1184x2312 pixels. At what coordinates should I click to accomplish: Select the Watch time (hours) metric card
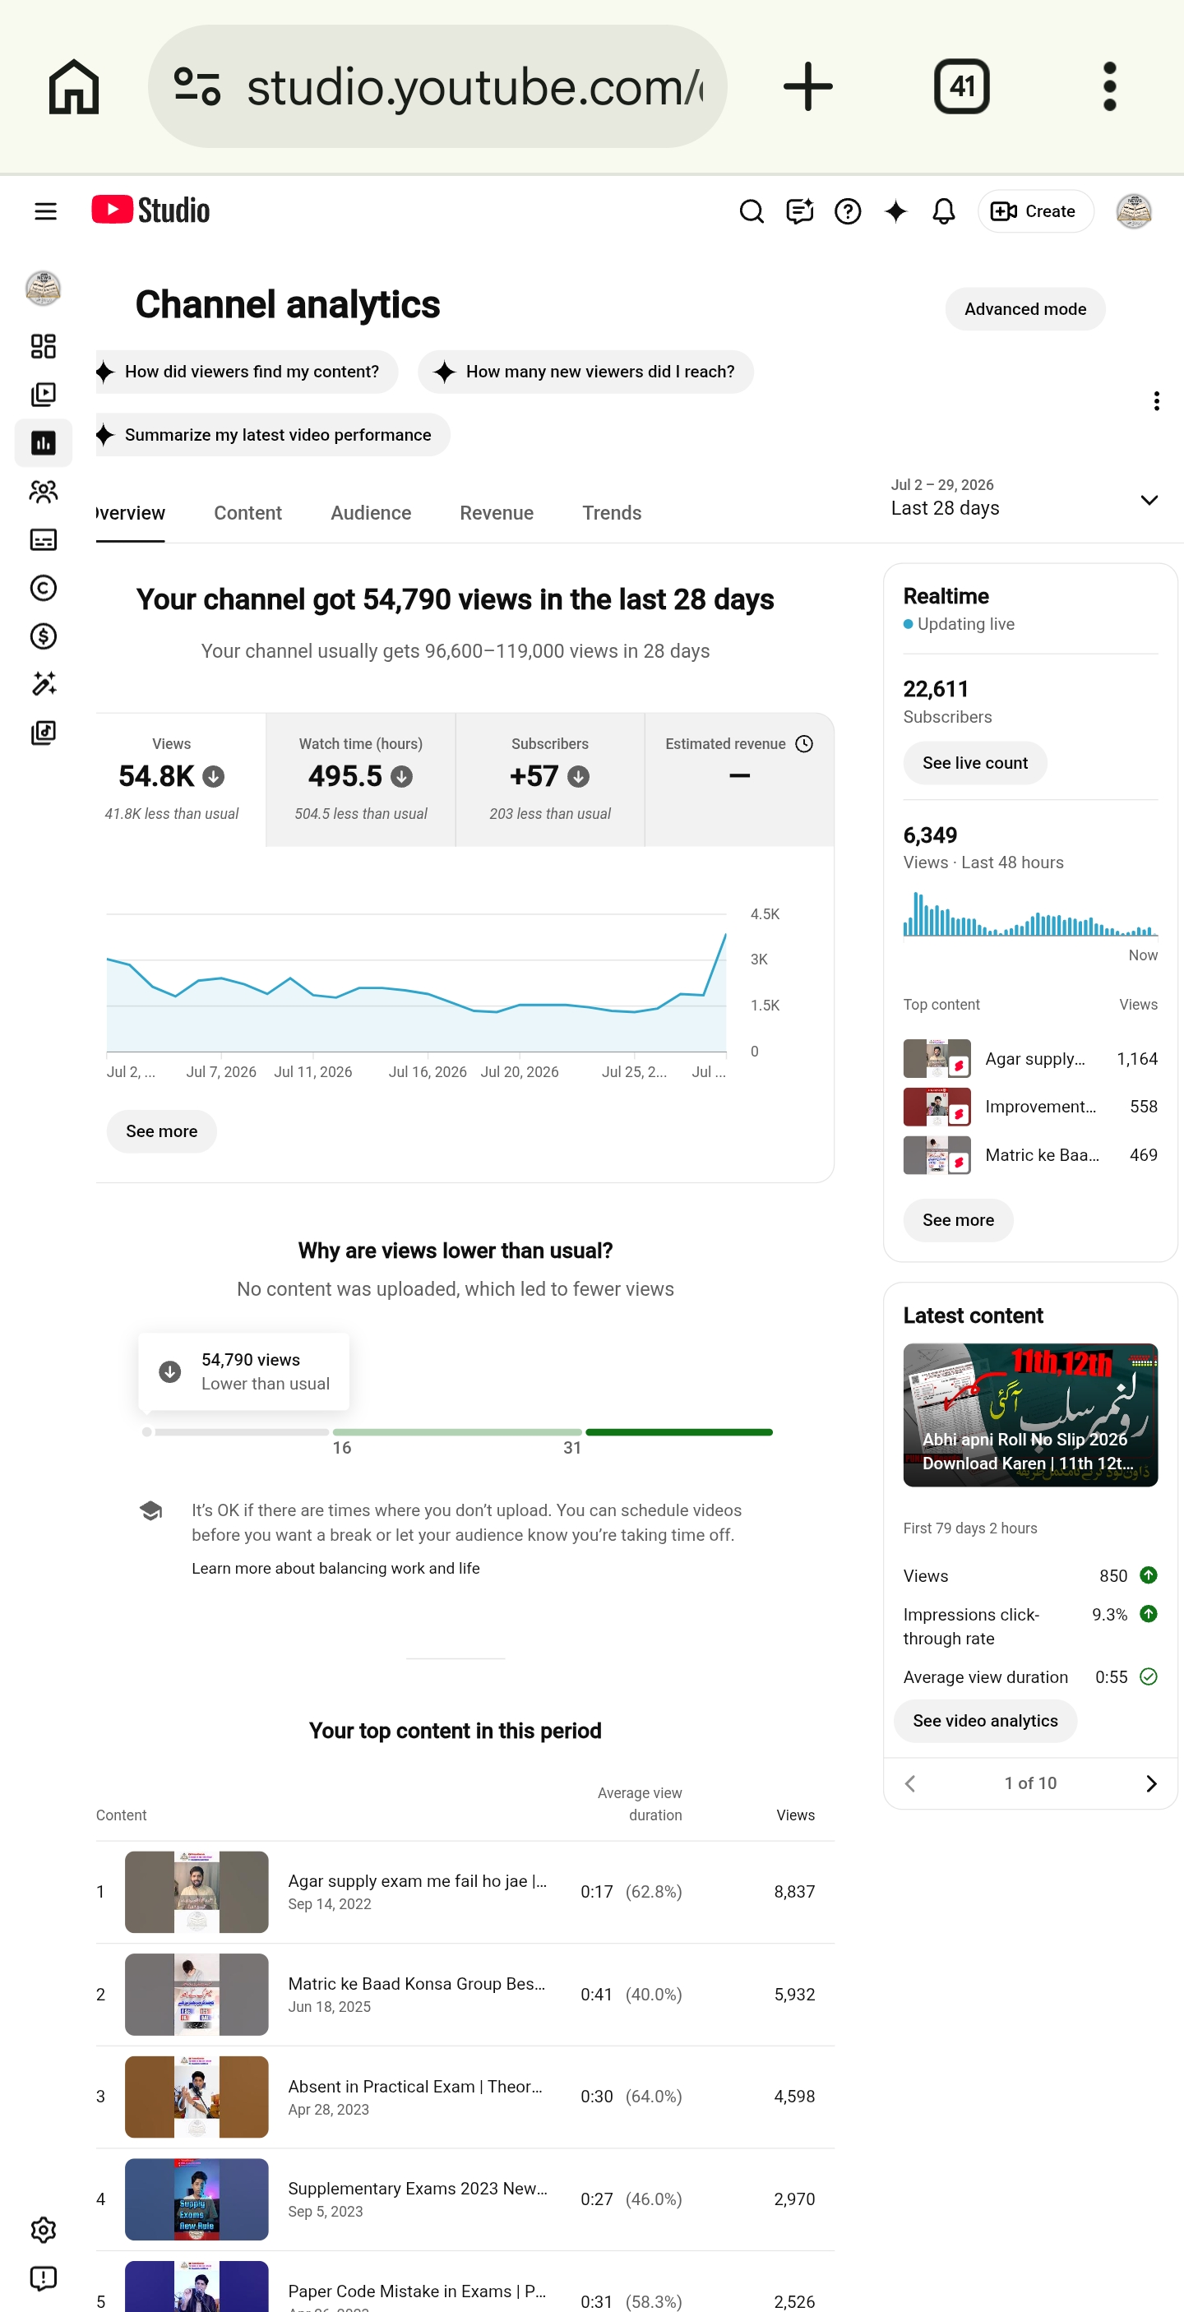(x=361, y=779)
